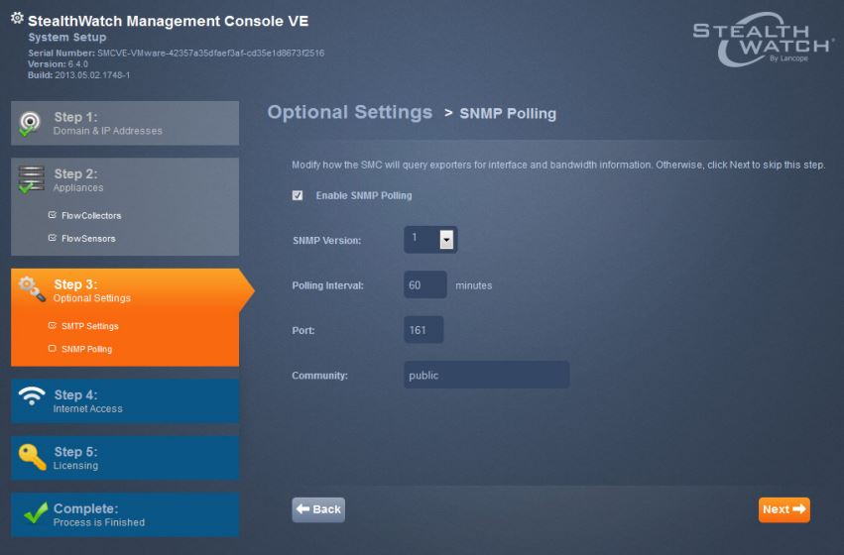This screenshot has height=555, width=844.
Task: Open the SNMP Polling sub-step
Action: click(x=86, y=349)
